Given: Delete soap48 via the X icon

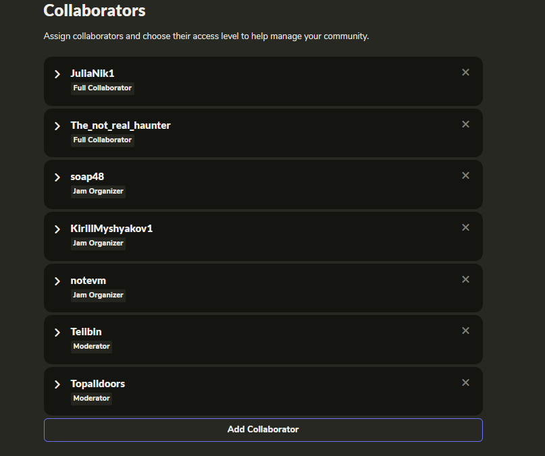Looking at the screenshot, I should coord(465,175).
